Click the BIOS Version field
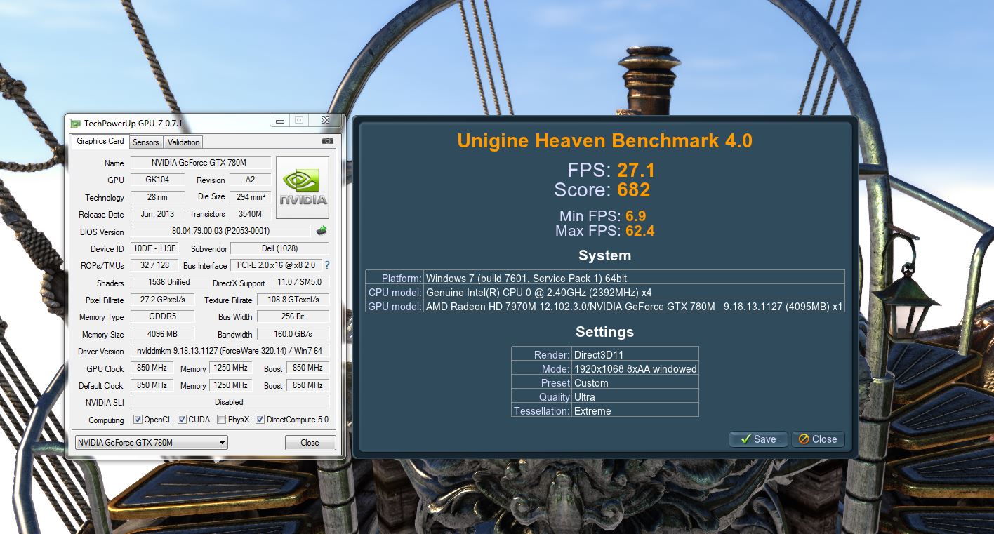This screenshot has width=994, height=534. [x=220, y=231]
